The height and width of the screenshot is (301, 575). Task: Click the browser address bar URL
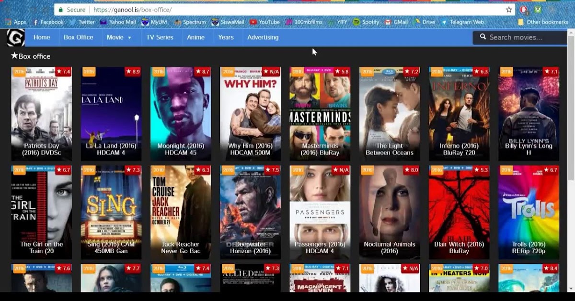[132, 10]
